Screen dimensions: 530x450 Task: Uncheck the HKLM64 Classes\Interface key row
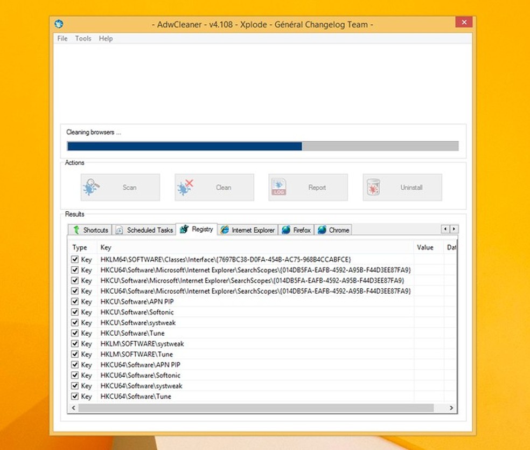click(x=75, y=259)
